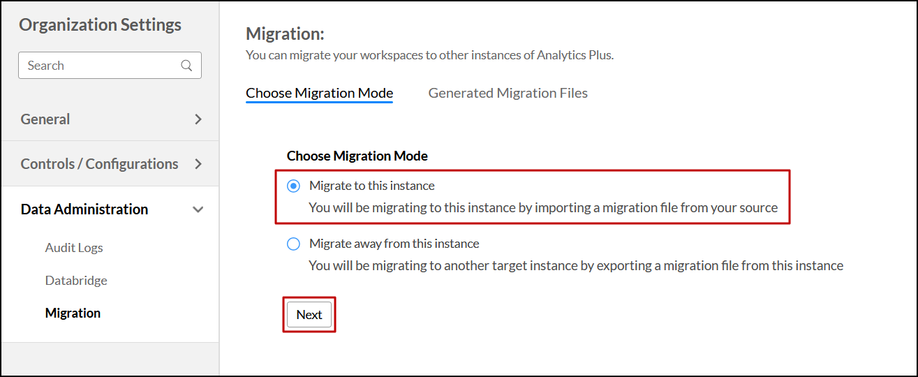The height and width of the screenshot is (377, 918).
Task: Click the importing a migration file description
Action: tap(543, 207)
